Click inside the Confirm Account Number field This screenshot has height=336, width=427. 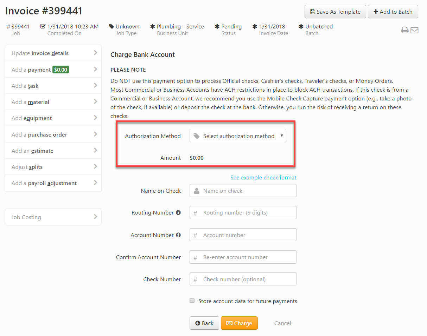243,257
